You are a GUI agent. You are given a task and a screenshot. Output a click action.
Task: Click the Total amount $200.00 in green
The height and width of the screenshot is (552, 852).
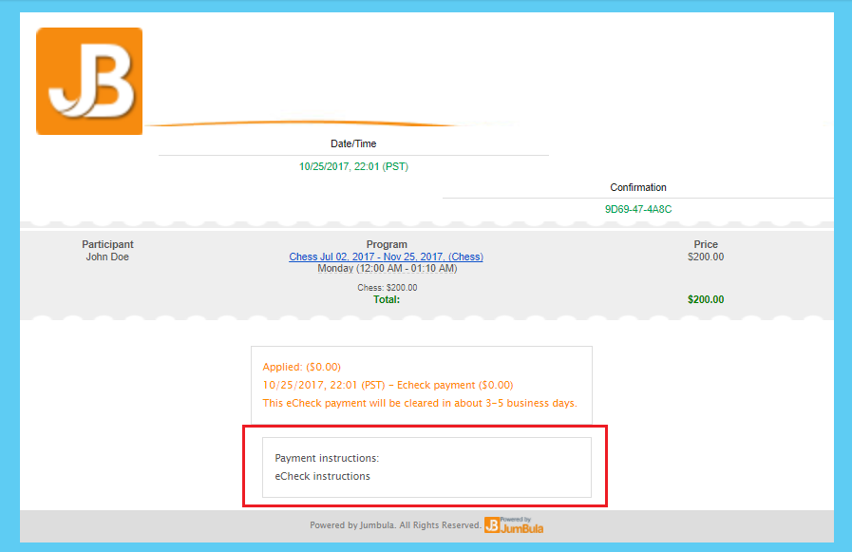[x=706, y=299]
